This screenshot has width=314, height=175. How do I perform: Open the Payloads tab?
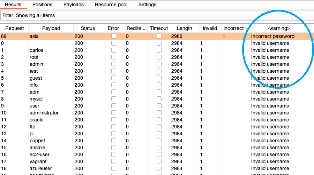(x=74, y=5)
